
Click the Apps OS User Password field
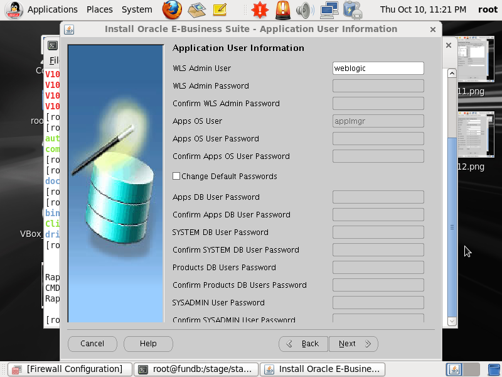378,139
